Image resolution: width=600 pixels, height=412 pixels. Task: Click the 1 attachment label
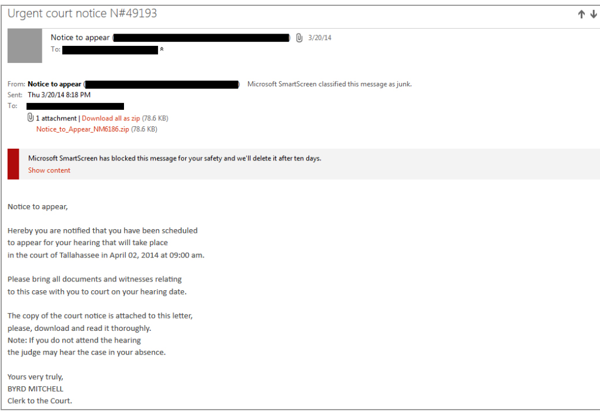56,118
